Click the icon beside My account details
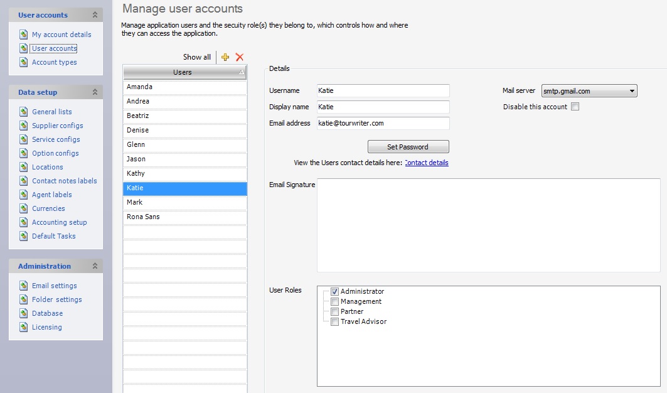 tap(24, 35)
